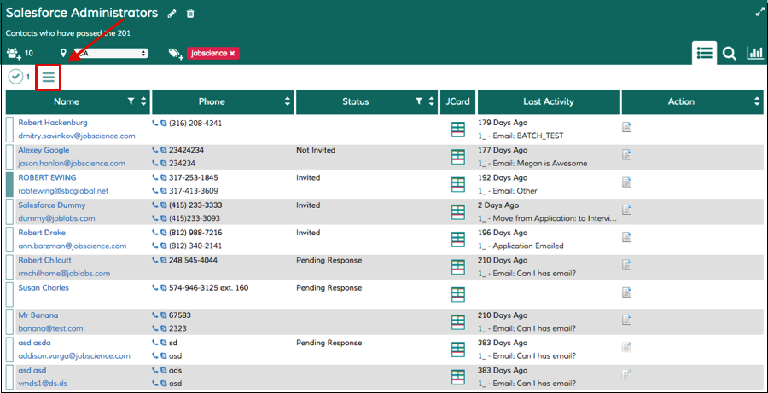Sort by the Name column arrows
768x393 pixels.
pos(143,101)
